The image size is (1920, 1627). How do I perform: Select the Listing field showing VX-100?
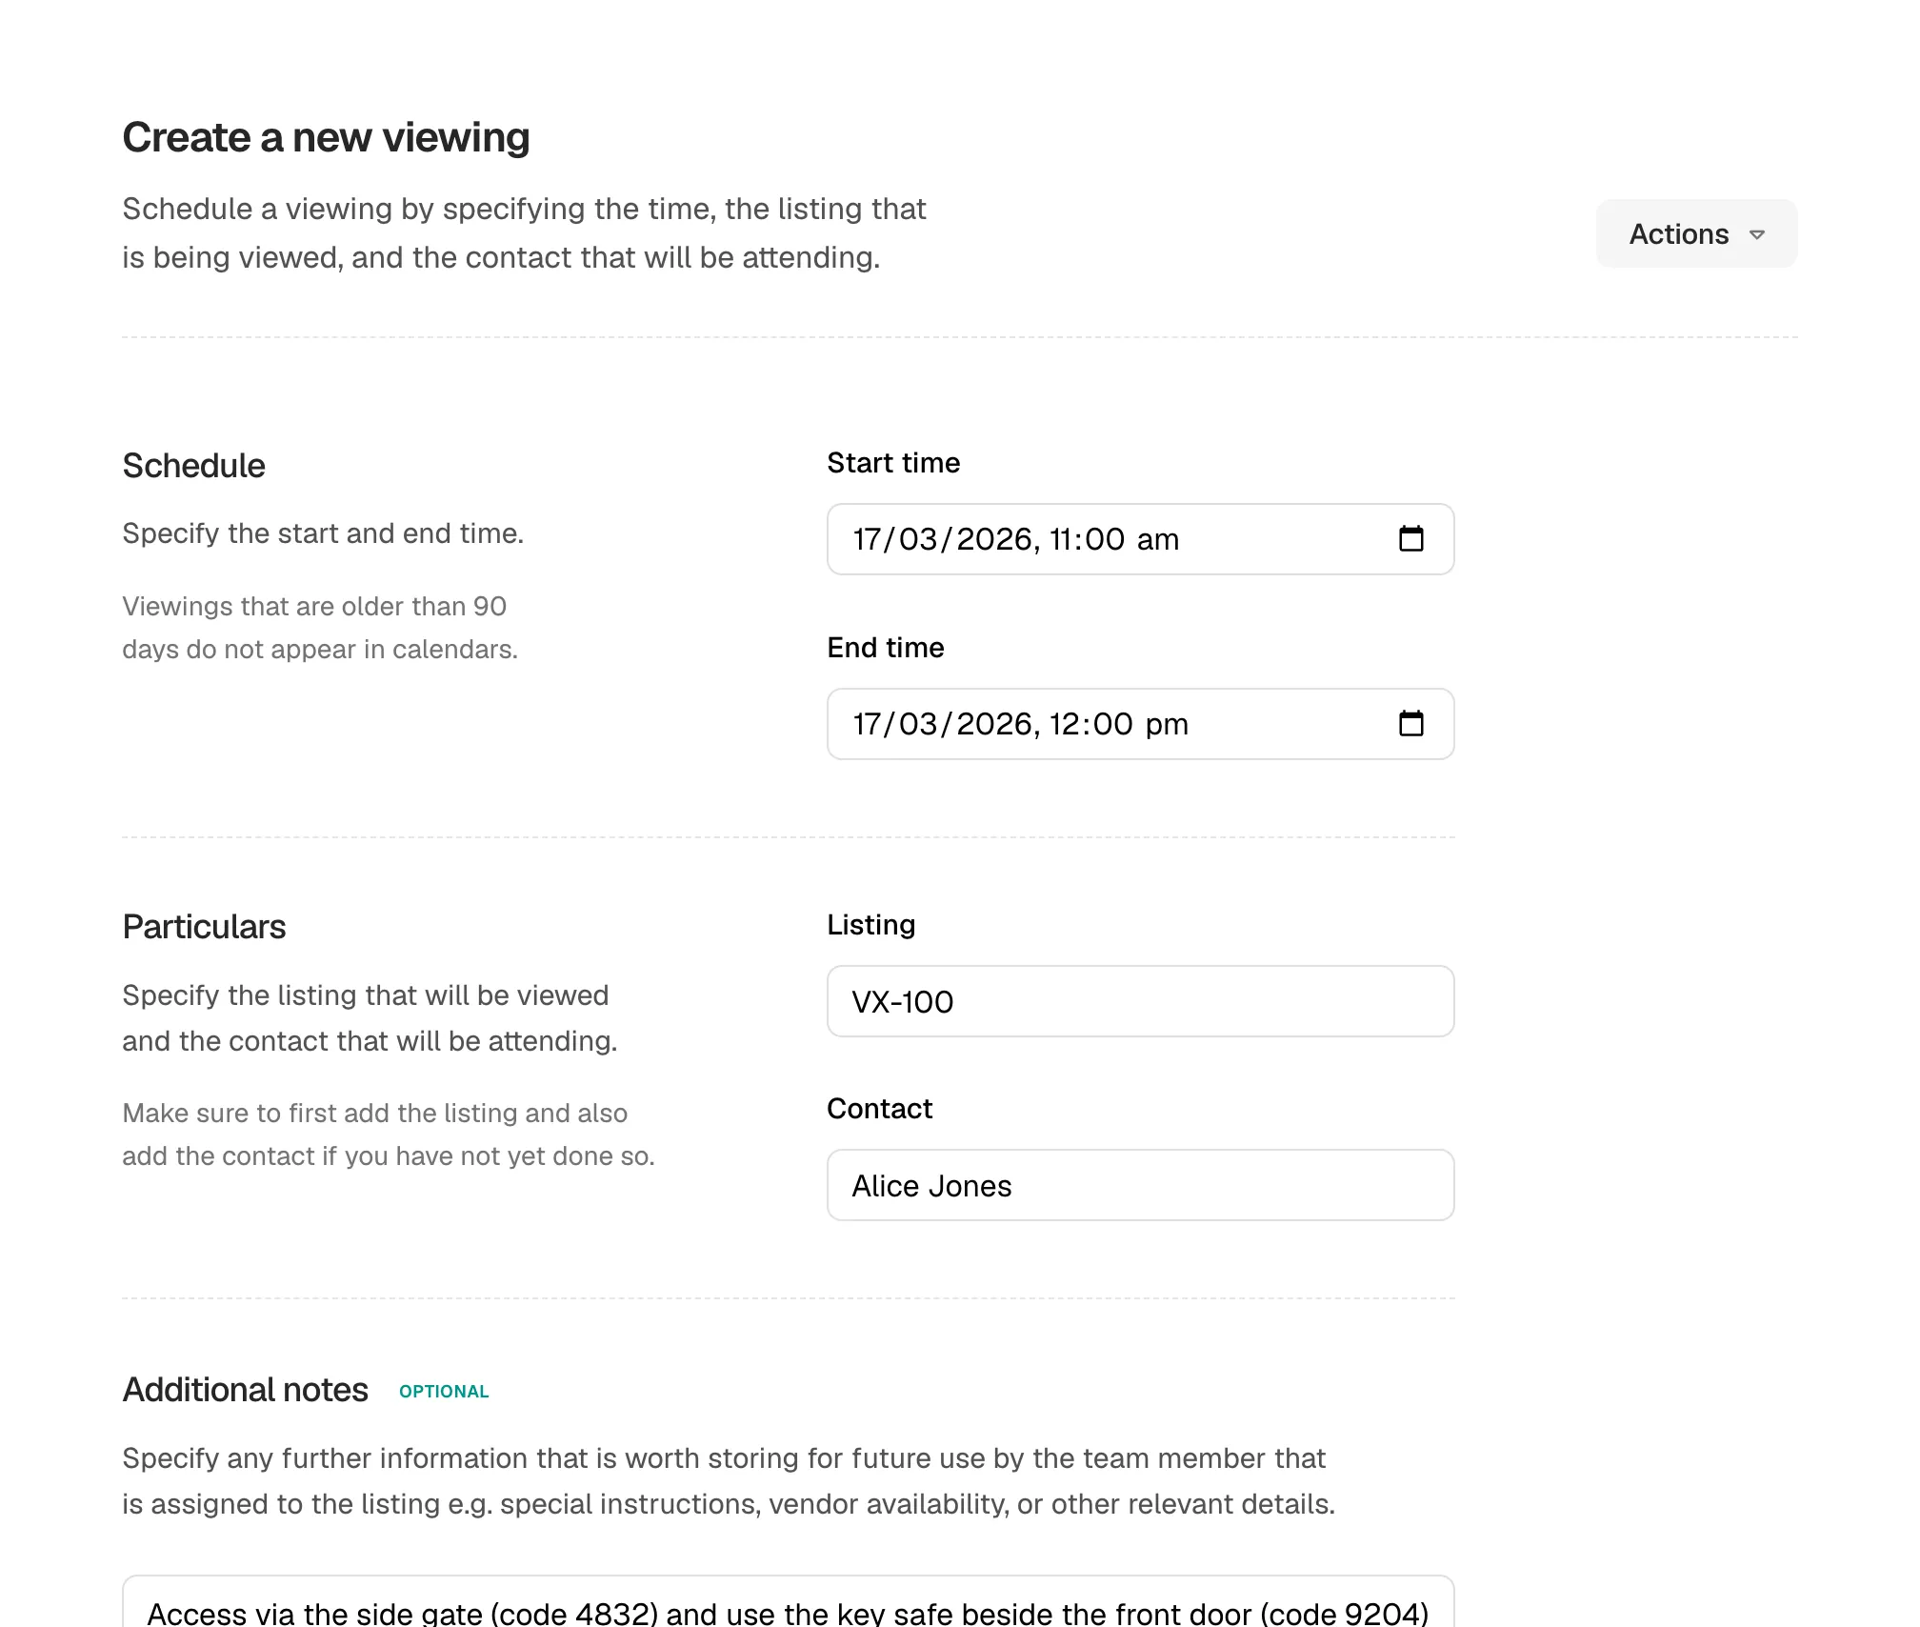pos(1140,1001)
